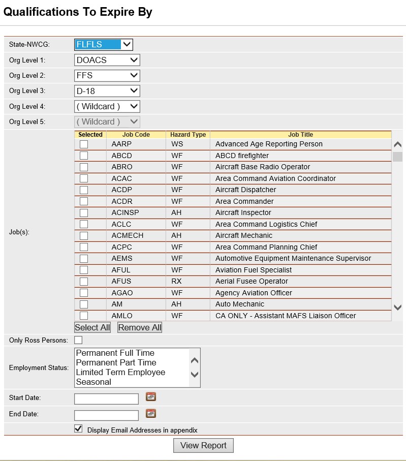
Task: Expand the Org Level 2 FFS dropdown
Action: tap(107, 76)
